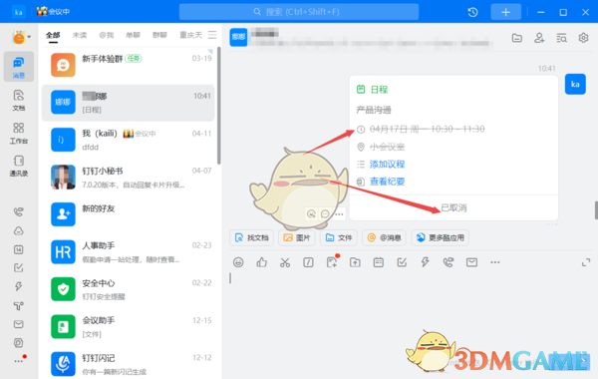Search chat history with the header icon
This screenshot has width=598, height=379.
561,38
